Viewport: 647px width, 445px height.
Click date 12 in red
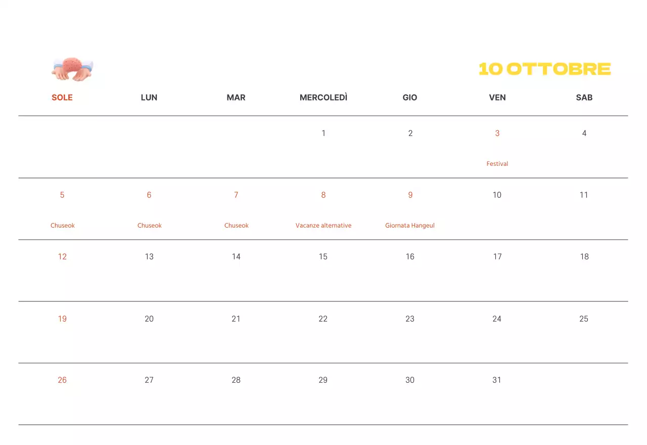click(62, 257)
